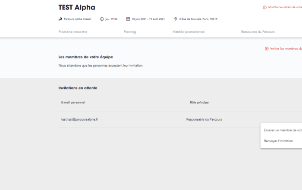Viewport: 302px width, 190px height.
Task: Click the clock icon beside jeu. 19:30
Action: [x=102, y=19]
